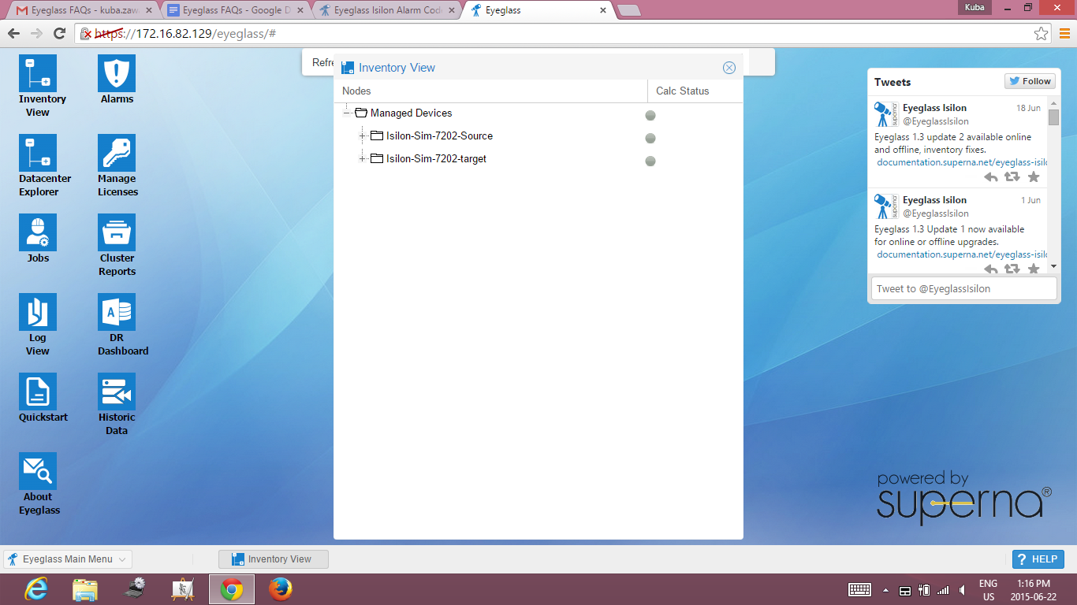
Task: Switch to Eyeglass Isilon Alarm Codes tab
Action: coord(386,10)
